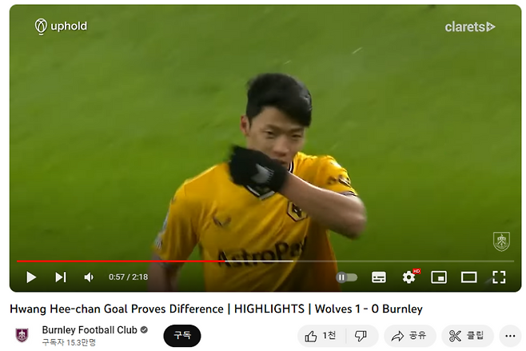Enable theater mode view
Screen dimensions: 526x351
(x=468, y=277)
